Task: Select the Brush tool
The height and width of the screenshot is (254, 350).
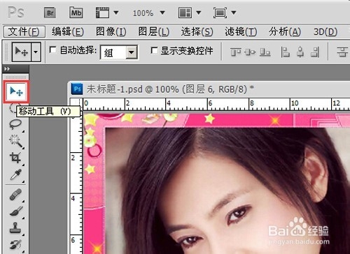Action: 16,211
